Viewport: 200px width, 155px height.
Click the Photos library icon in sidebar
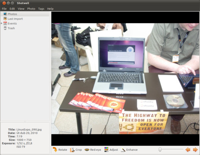[5, 14]
